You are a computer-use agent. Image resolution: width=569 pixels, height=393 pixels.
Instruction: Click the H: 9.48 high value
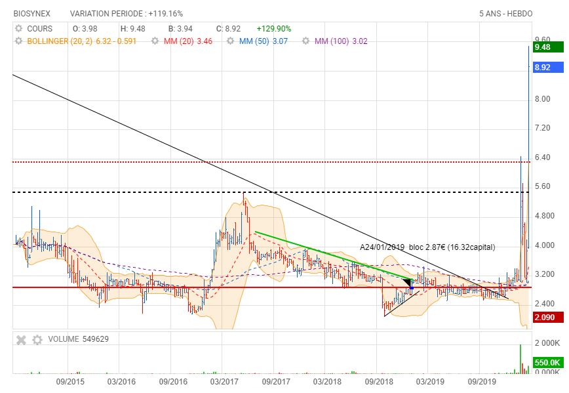133,29
